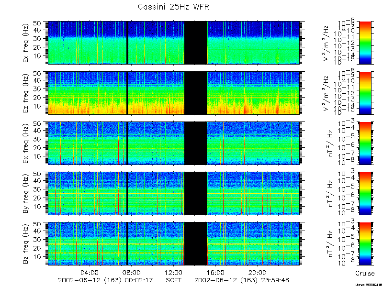
Task: Click the 16:00 time axis label
Action: [x=215, y=272]
